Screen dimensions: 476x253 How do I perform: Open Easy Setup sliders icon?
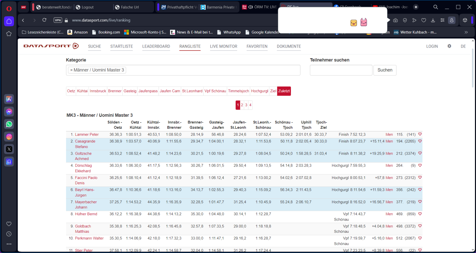[442, 20]
